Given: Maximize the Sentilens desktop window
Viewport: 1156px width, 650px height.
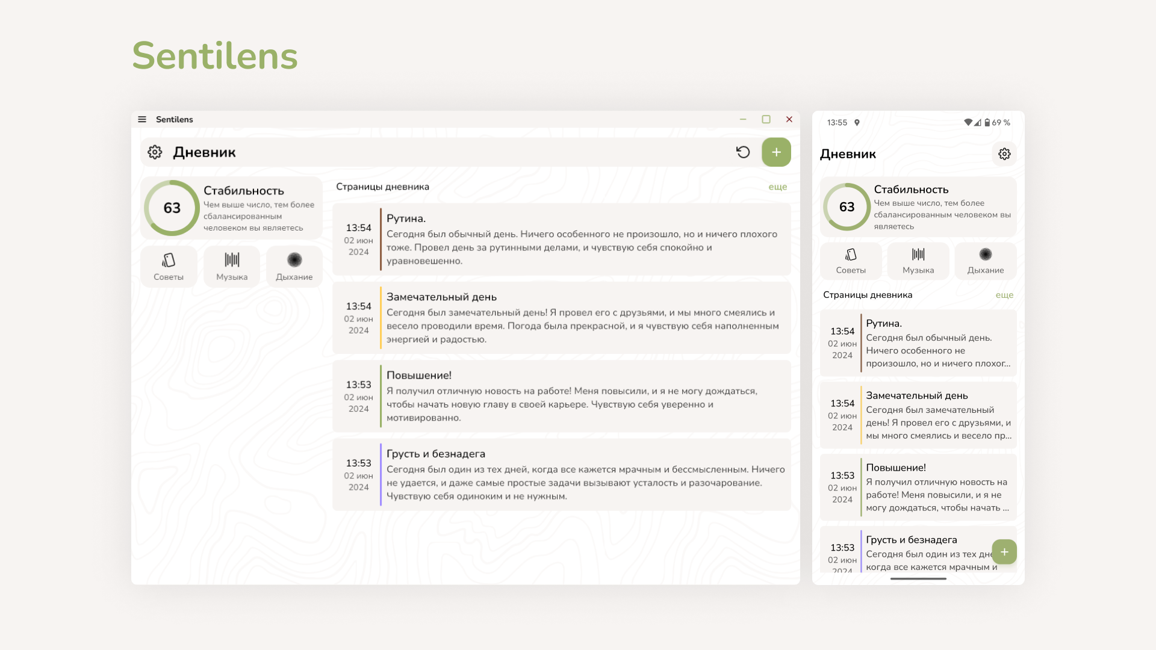Looking at the screenshot, I should [766, 119].
